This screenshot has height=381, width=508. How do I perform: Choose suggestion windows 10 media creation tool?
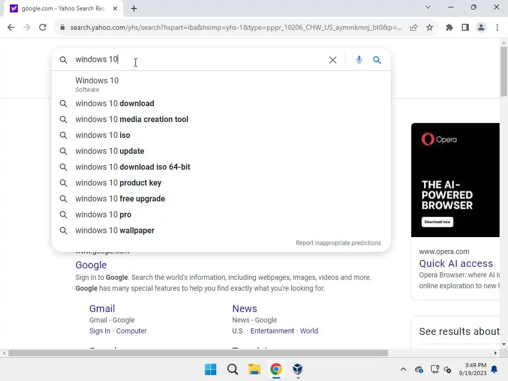[x=221, y=119]
